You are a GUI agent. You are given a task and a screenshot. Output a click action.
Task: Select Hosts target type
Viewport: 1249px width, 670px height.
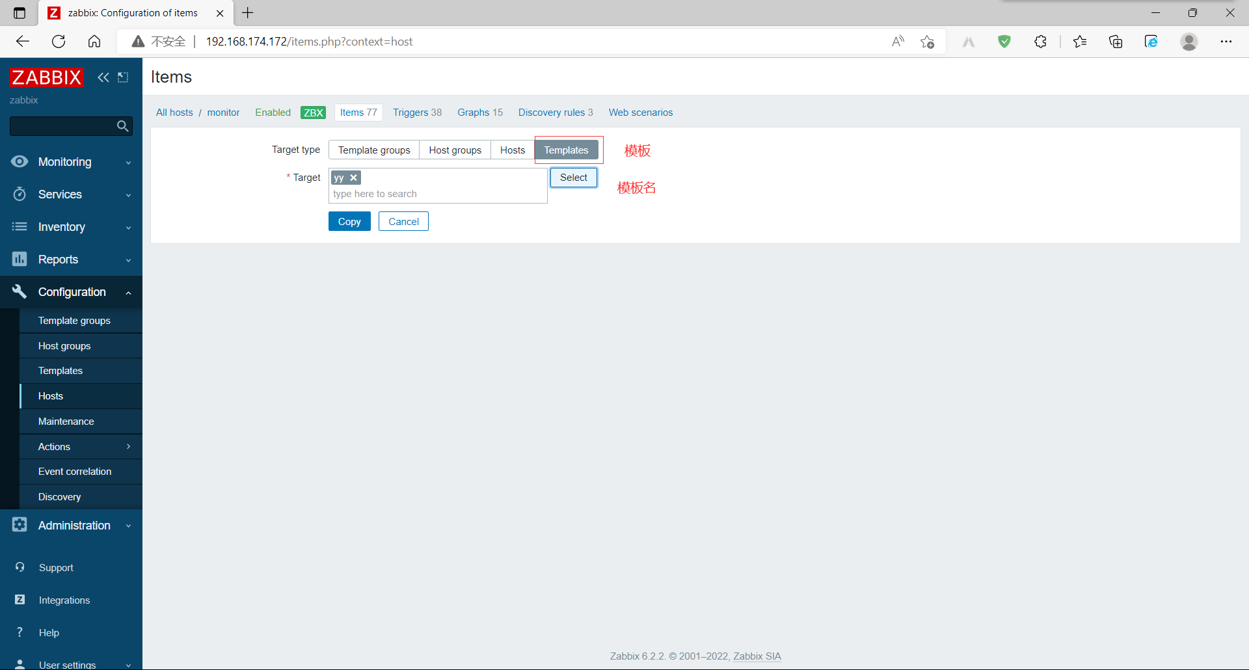click(x=513, y=150)
